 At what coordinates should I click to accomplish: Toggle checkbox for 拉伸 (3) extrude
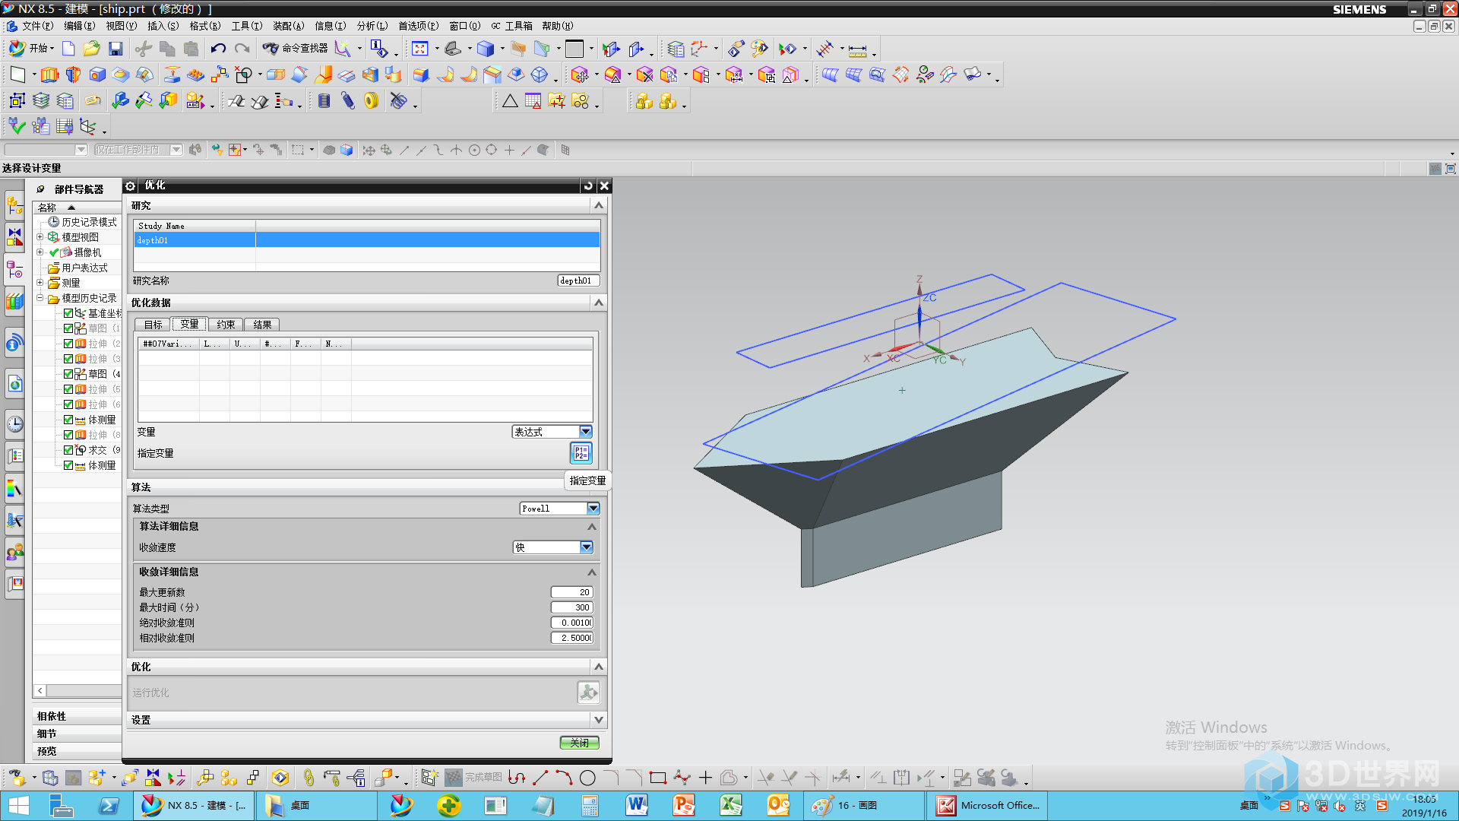click(x=68, y=359)
